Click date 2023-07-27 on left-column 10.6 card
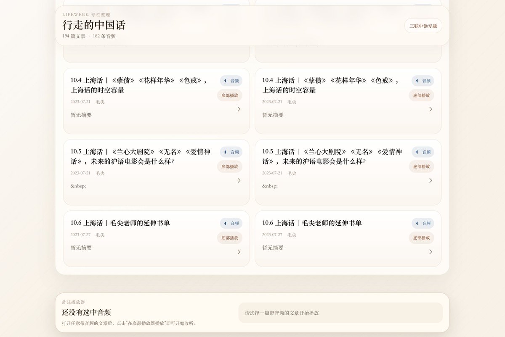The height and width of the screenshot is (337, 505). point(80,235)
